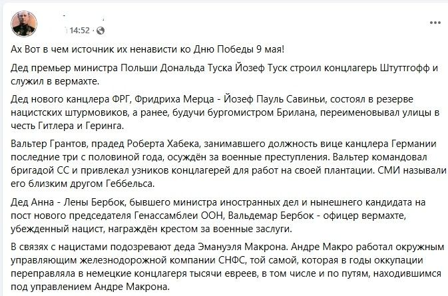Click the words Генассамблеи ООН

(x=178, y=216)
